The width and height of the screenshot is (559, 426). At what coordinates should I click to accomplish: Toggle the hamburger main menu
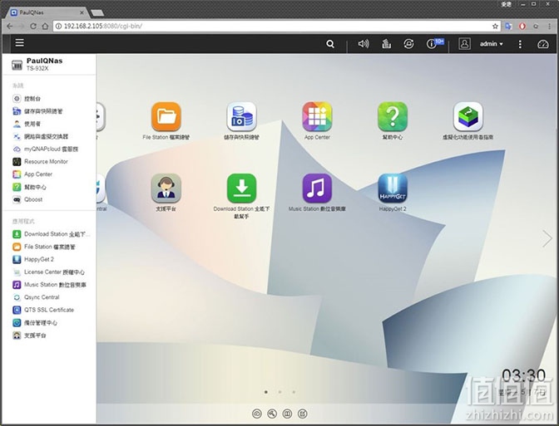pyautogui.click(x=20, y=43)
